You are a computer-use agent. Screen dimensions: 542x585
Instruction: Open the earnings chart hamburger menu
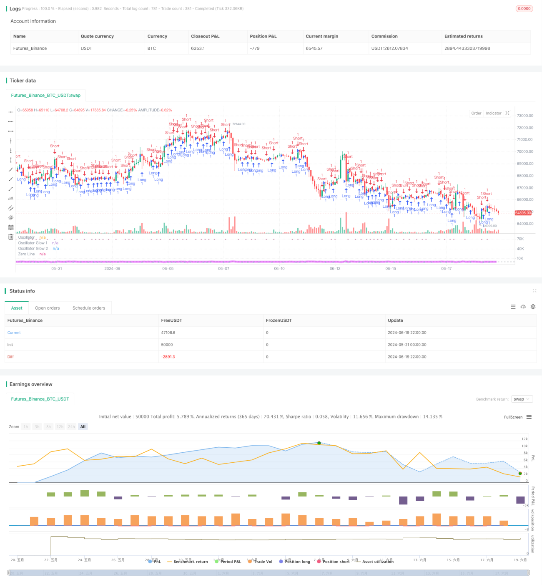529,417
